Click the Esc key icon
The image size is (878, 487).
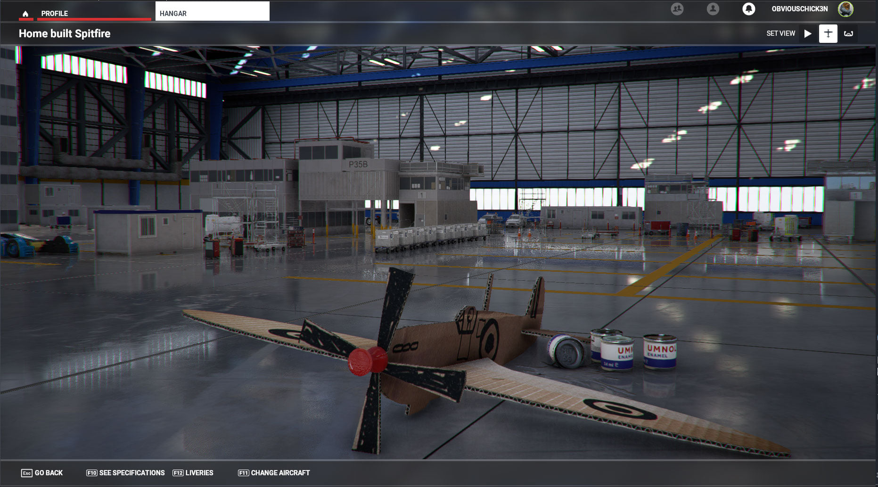click(26, 473)
